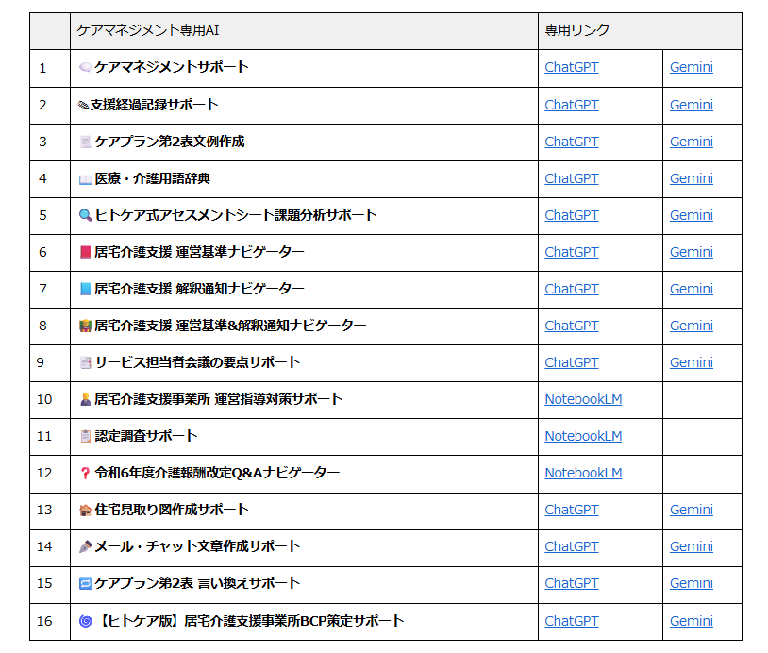Viewport: 768px width, 653px height.
Task: Open Gemini link for サービス担当者会議の要点サポート
Action: click(691, 362)
